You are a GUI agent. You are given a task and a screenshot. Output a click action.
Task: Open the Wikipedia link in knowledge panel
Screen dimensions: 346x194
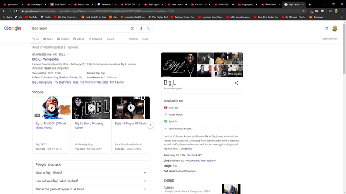pos(186,149)
